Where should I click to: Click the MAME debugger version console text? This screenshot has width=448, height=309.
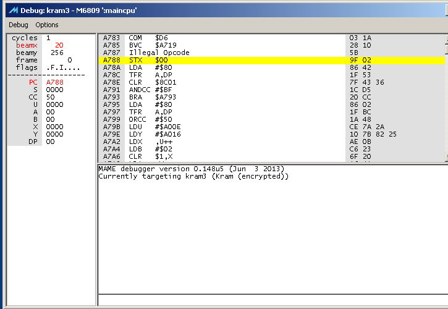187,169
